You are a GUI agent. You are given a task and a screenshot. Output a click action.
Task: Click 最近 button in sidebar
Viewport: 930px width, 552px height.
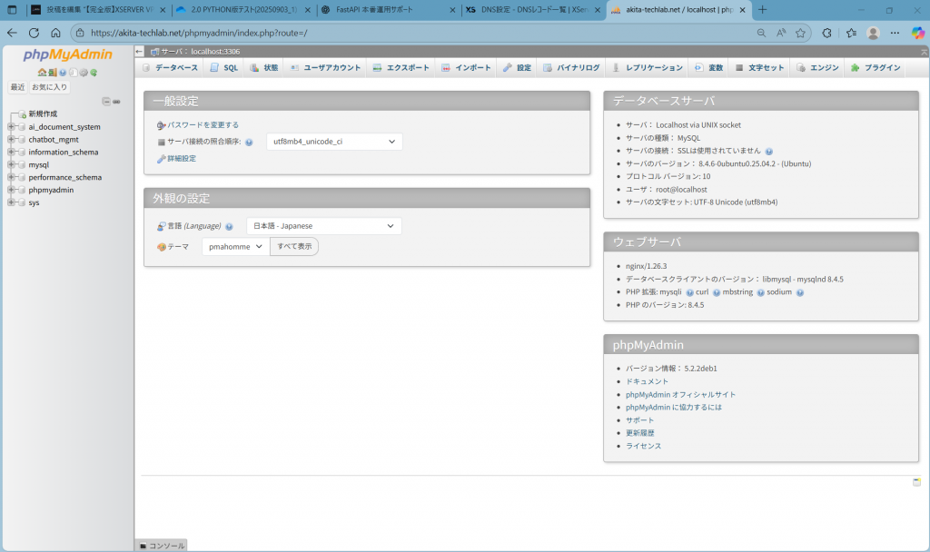point(18,87)
